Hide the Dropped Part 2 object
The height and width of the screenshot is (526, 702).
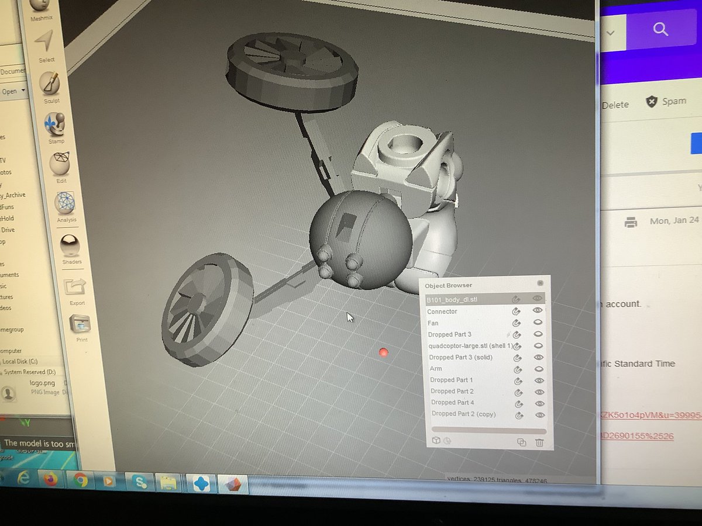click(539, 392)
